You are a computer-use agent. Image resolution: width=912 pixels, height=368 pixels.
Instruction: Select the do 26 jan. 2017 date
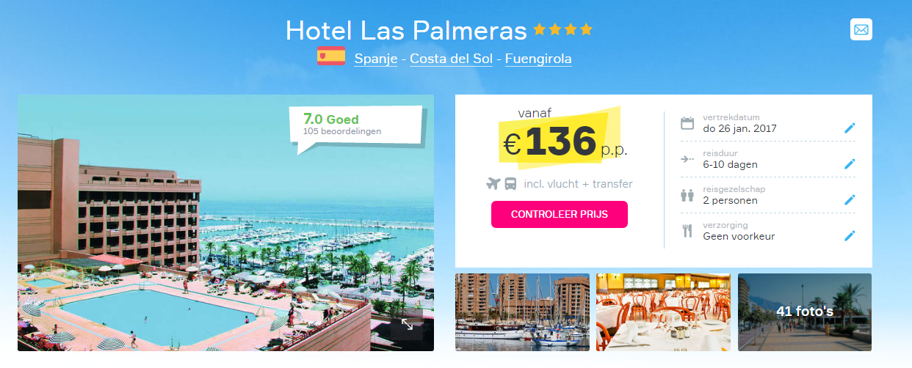[739, 128]
